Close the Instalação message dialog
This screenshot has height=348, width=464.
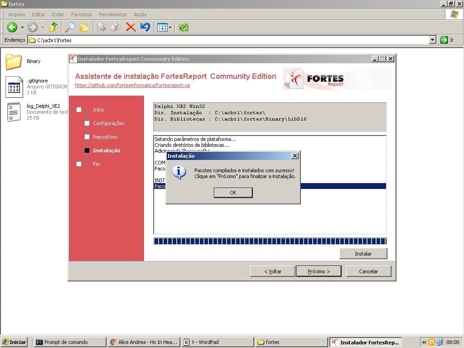295,156
